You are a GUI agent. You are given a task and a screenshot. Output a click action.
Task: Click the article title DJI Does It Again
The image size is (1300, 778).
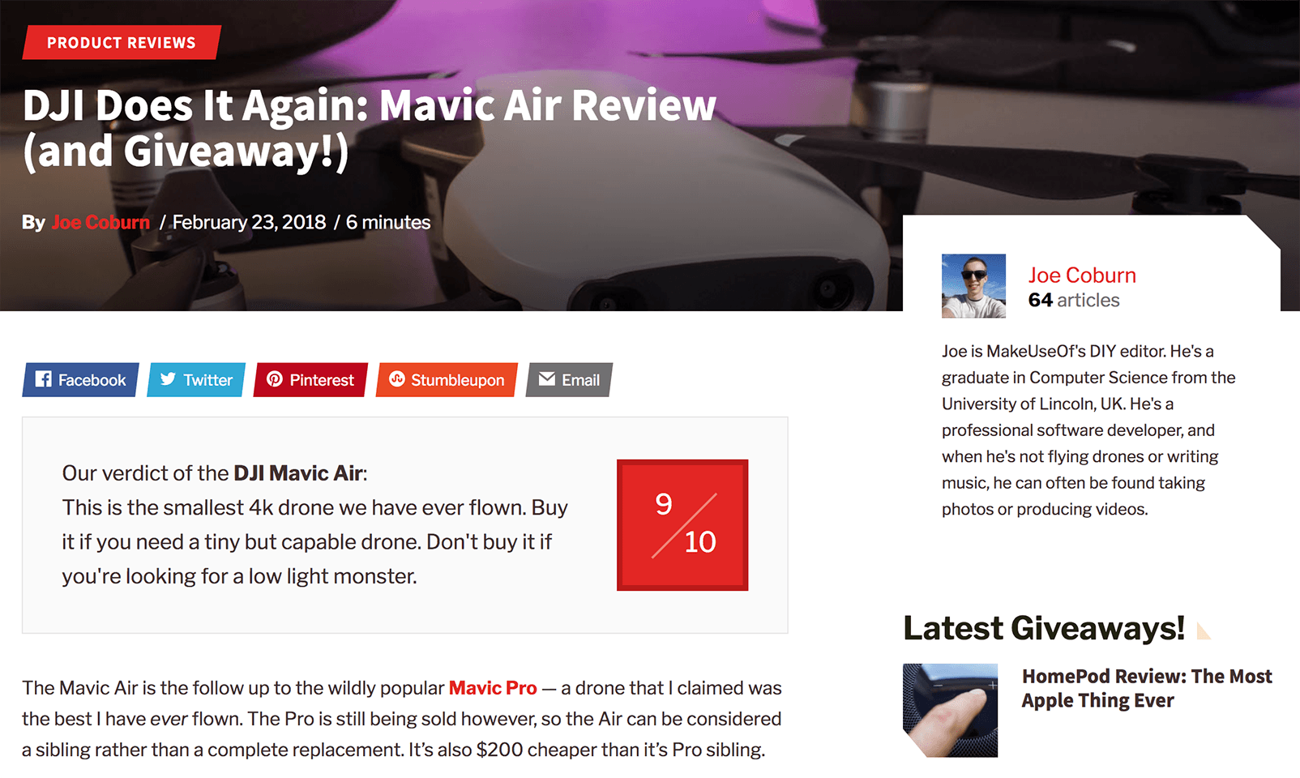(x=370, y=128)
